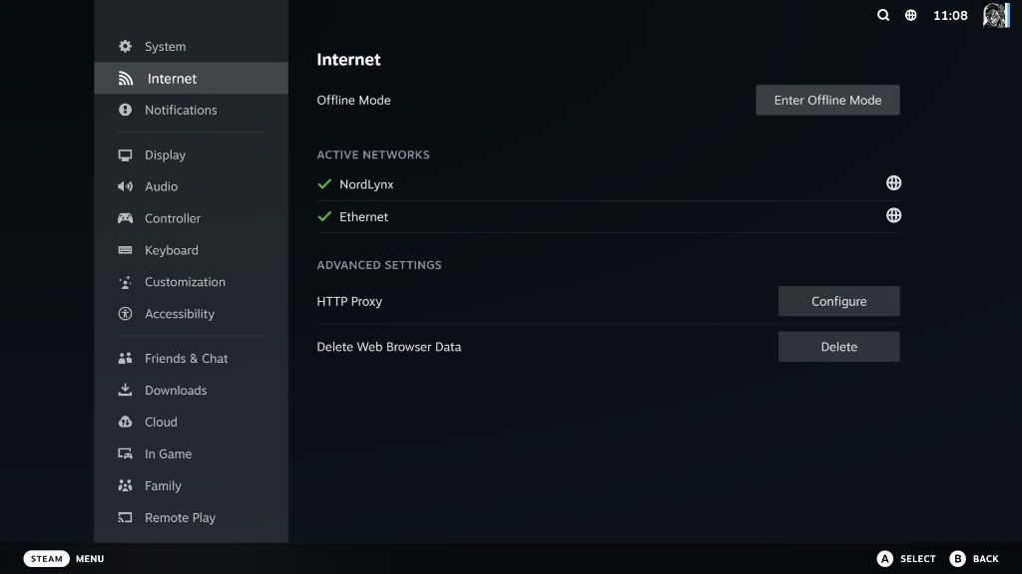
Task: Click the globe icon next to Ethernet
Action: pos(893,215)
